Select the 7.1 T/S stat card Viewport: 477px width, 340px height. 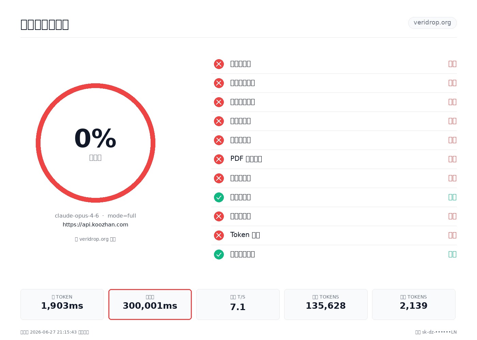tap(238, 304)
